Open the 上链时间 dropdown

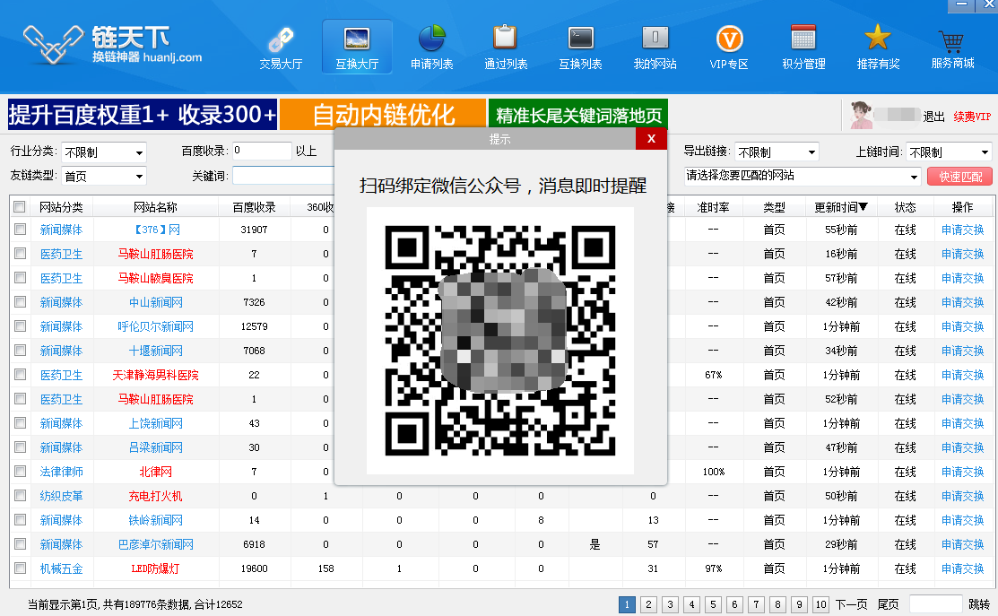click(x=949, y=152)
